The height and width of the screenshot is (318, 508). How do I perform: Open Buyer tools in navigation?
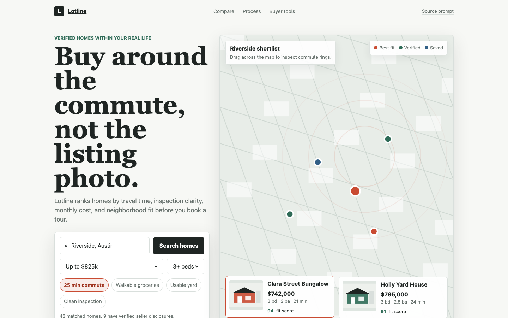click(282, 11)
